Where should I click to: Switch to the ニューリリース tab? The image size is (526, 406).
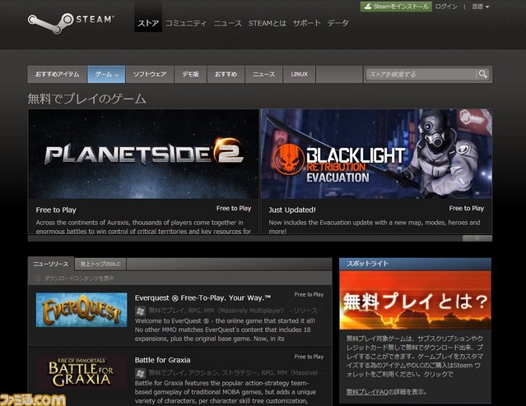pyautogui.click(x=51, y=264)
